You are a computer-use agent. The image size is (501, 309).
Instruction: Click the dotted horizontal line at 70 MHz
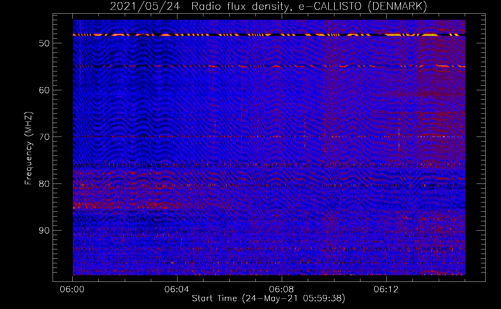tap(269, 136)
